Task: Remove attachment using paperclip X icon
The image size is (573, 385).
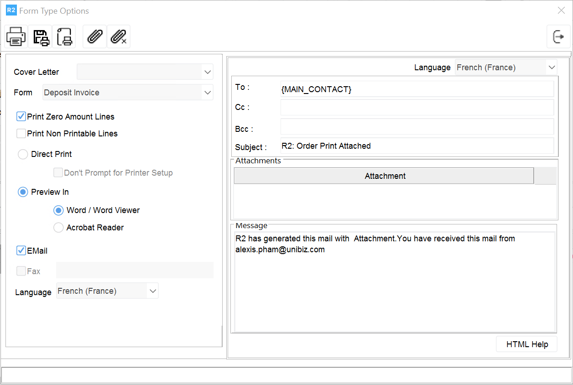Action: pos(119,36)
